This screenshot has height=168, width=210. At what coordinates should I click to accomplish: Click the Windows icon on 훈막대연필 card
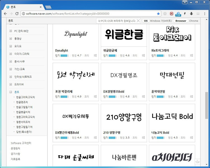(x=192, y=96)
